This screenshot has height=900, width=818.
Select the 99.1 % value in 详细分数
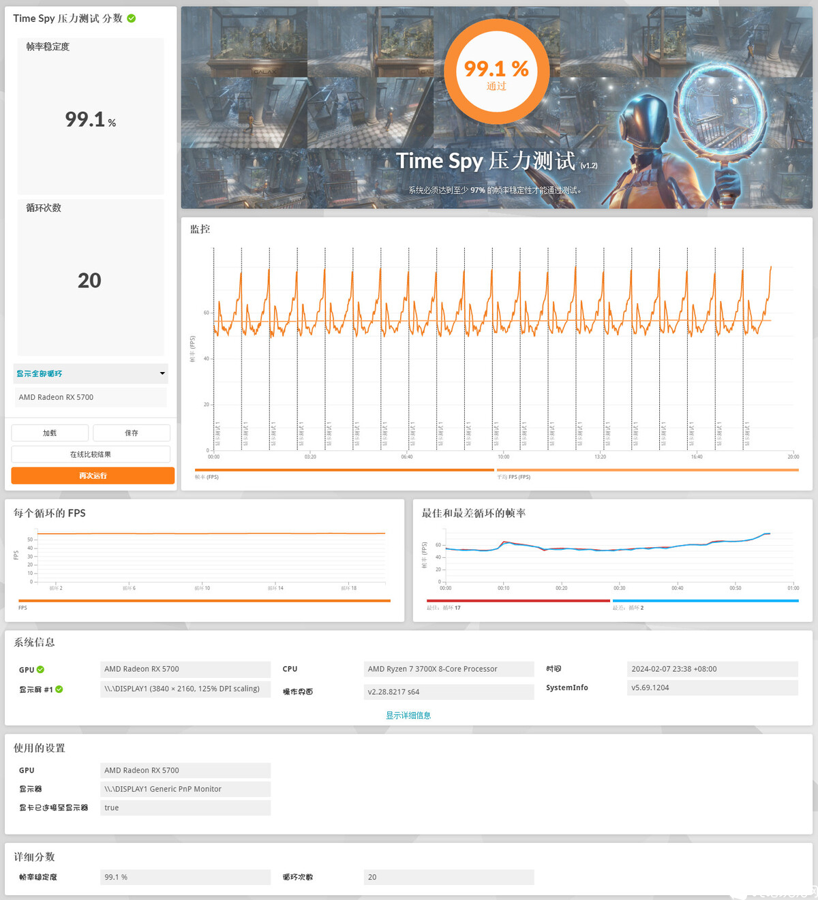[x=185, y=878]
